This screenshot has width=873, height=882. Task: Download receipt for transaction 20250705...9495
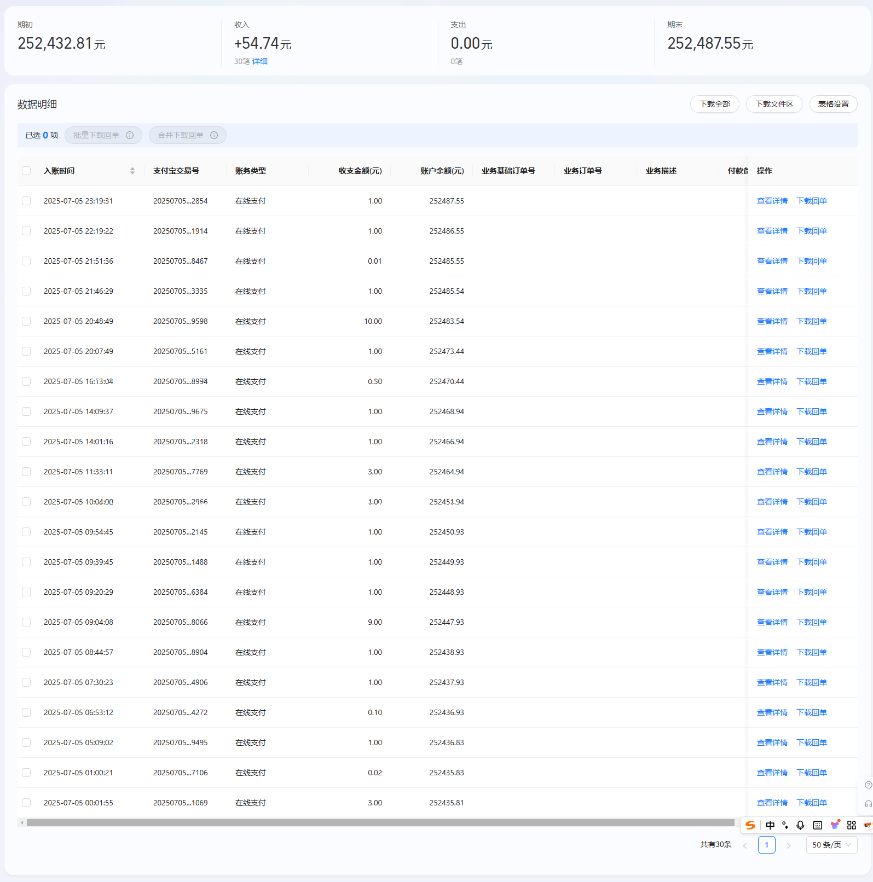[x=812, y=742]
